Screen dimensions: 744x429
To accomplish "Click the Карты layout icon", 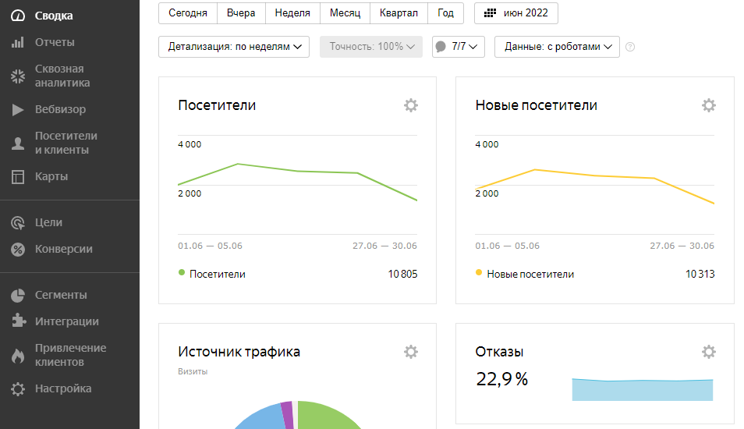I will (x=18, y=176).
